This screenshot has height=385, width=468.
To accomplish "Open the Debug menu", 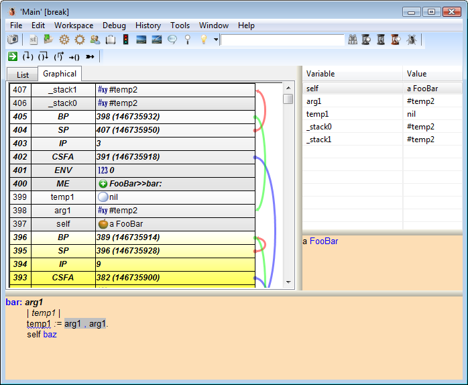I will [x=113, y=25].
